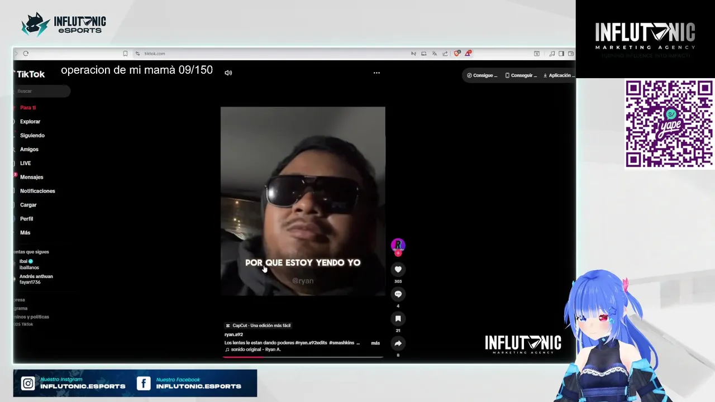
Task: Select Para ti in sidebar
Action: pyautogui.click(x=28, y=107)
